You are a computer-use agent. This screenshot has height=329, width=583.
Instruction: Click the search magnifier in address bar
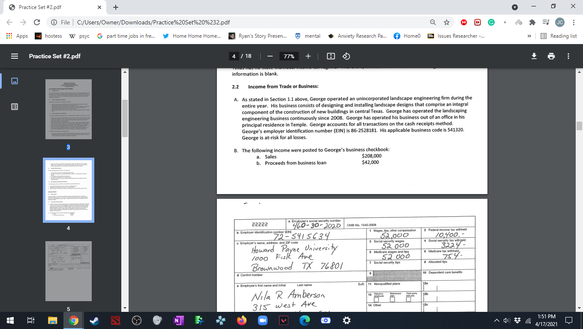[x=433, y=22]
